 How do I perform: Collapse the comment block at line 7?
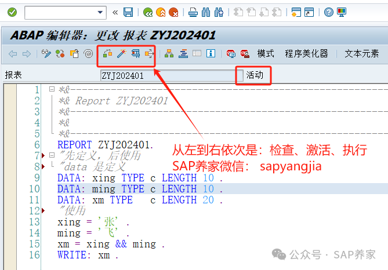[52, 155]
